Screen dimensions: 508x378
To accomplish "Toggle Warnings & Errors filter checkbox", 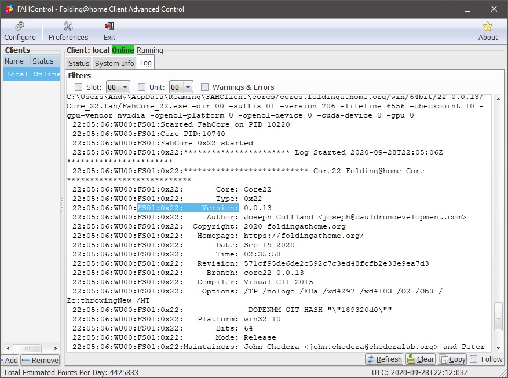I will pyautogui.click(x=204, y=87).
